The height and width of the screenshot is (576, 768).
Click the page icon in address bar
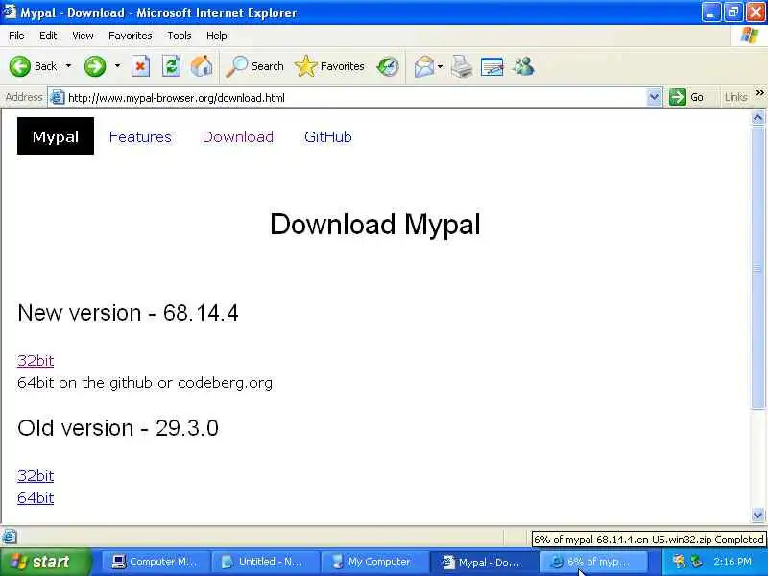58,97
